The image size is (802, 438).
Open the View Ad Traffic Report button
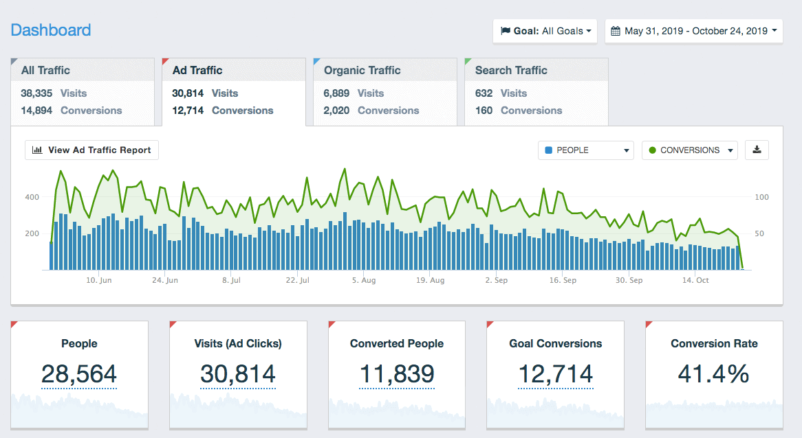coord(92,150)
